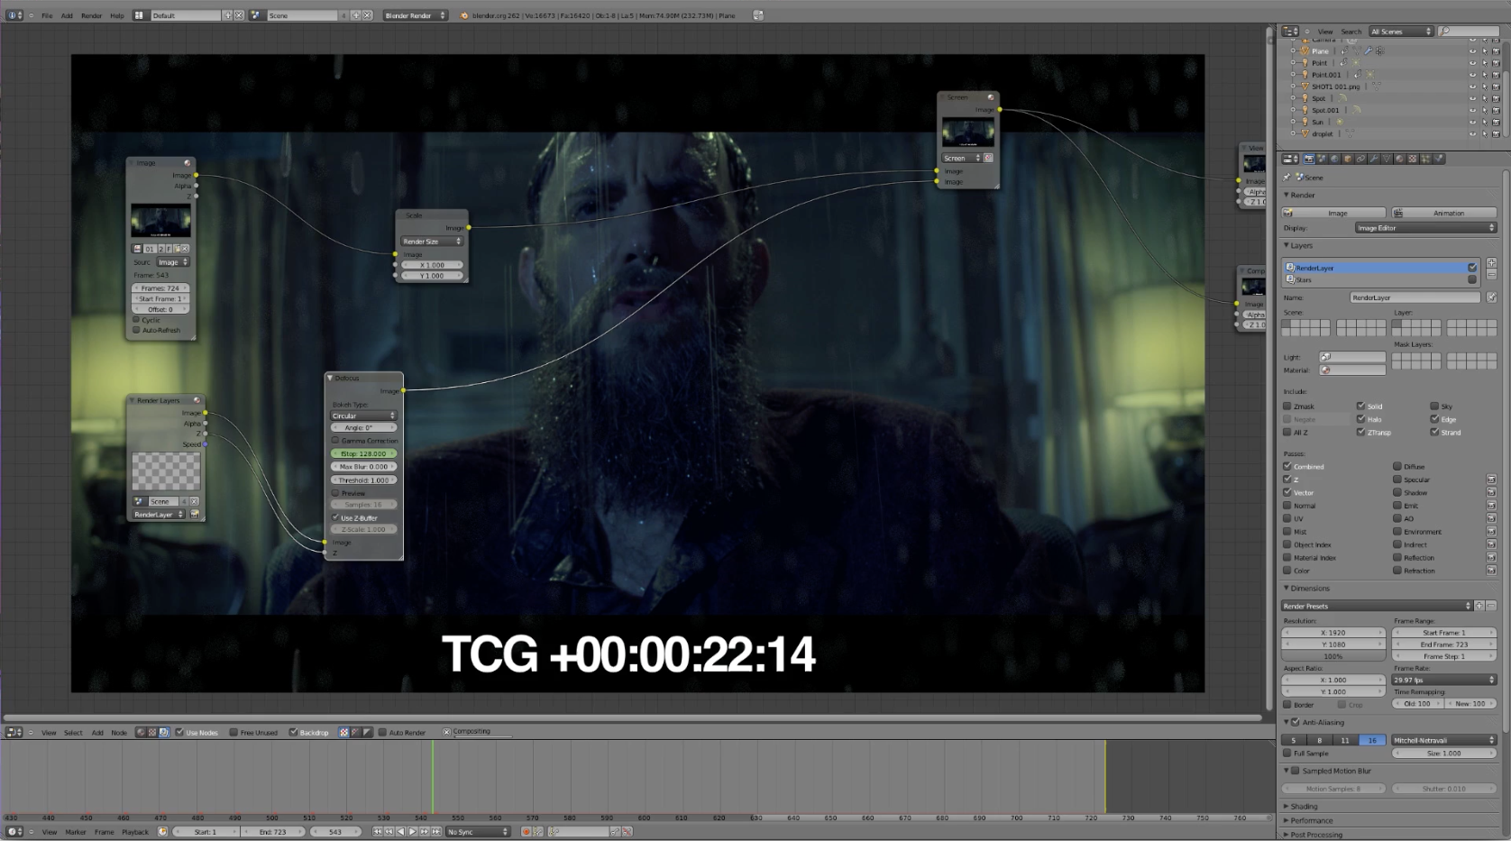
Task: Click Blender info editor icon top-left
Action: [14, 15]
